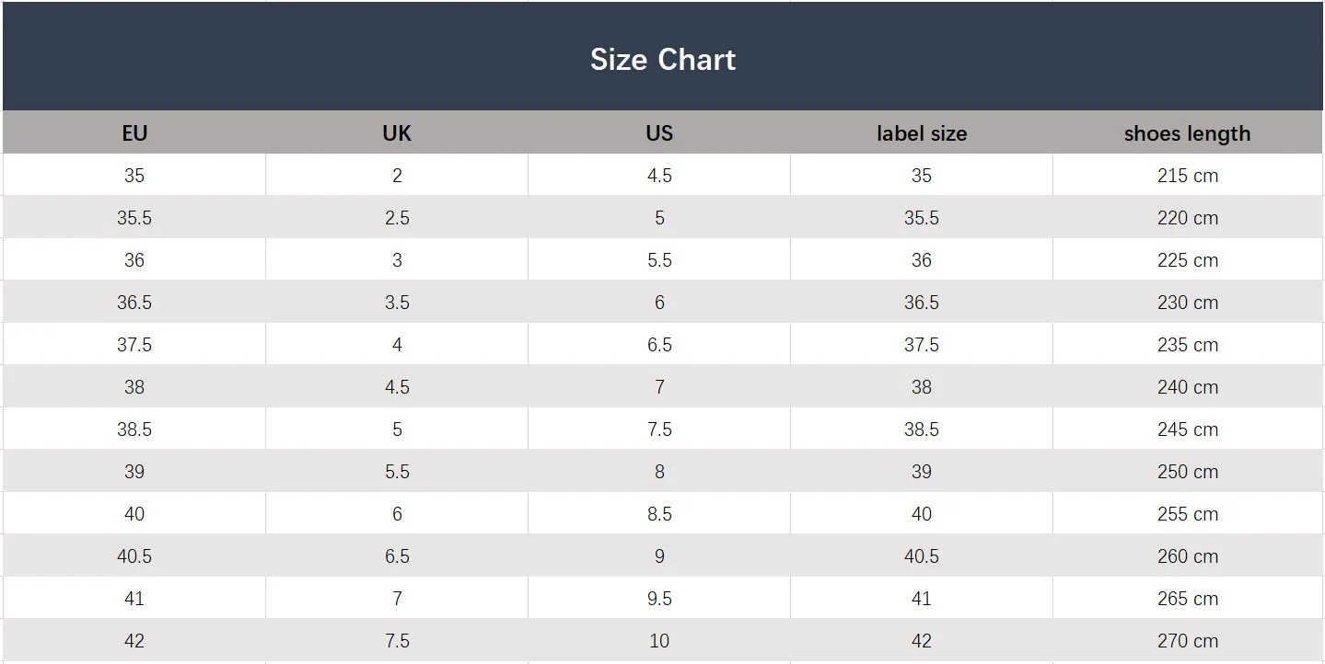This screenshot has width=1325, height=664.
Task: Click US size 5.5 cell
Action: coord(659,260)
